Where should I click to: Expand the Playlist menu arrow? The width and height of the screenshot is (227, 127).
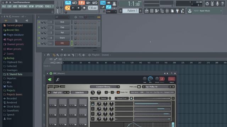tap(44, 55)
